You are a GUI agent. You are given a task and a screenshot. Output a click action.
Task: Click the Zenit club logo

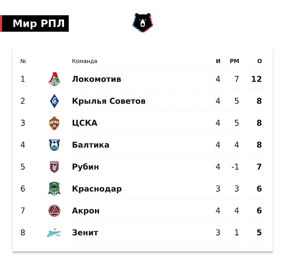(x=54, y=233)
